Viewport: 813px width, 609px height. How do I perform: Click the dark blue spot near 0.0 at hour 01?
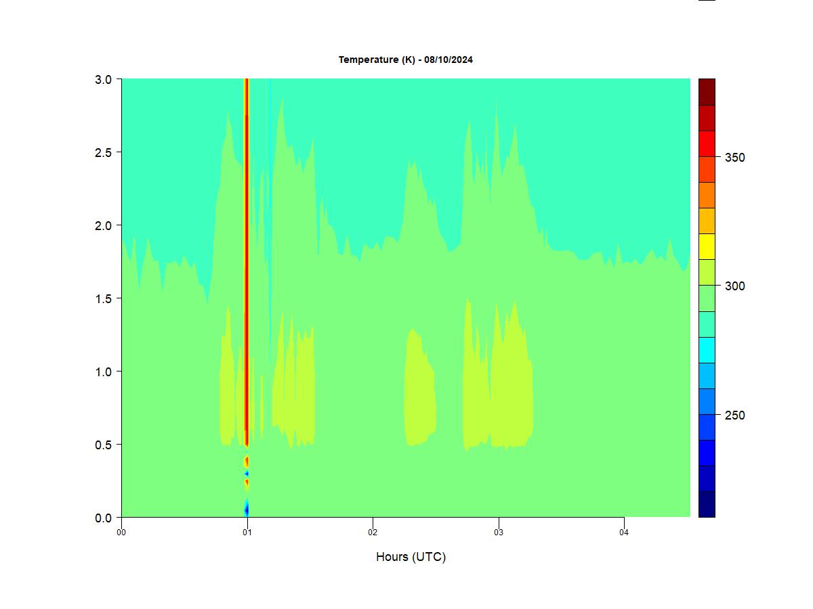pyautogui.click(x=247, y=508)
